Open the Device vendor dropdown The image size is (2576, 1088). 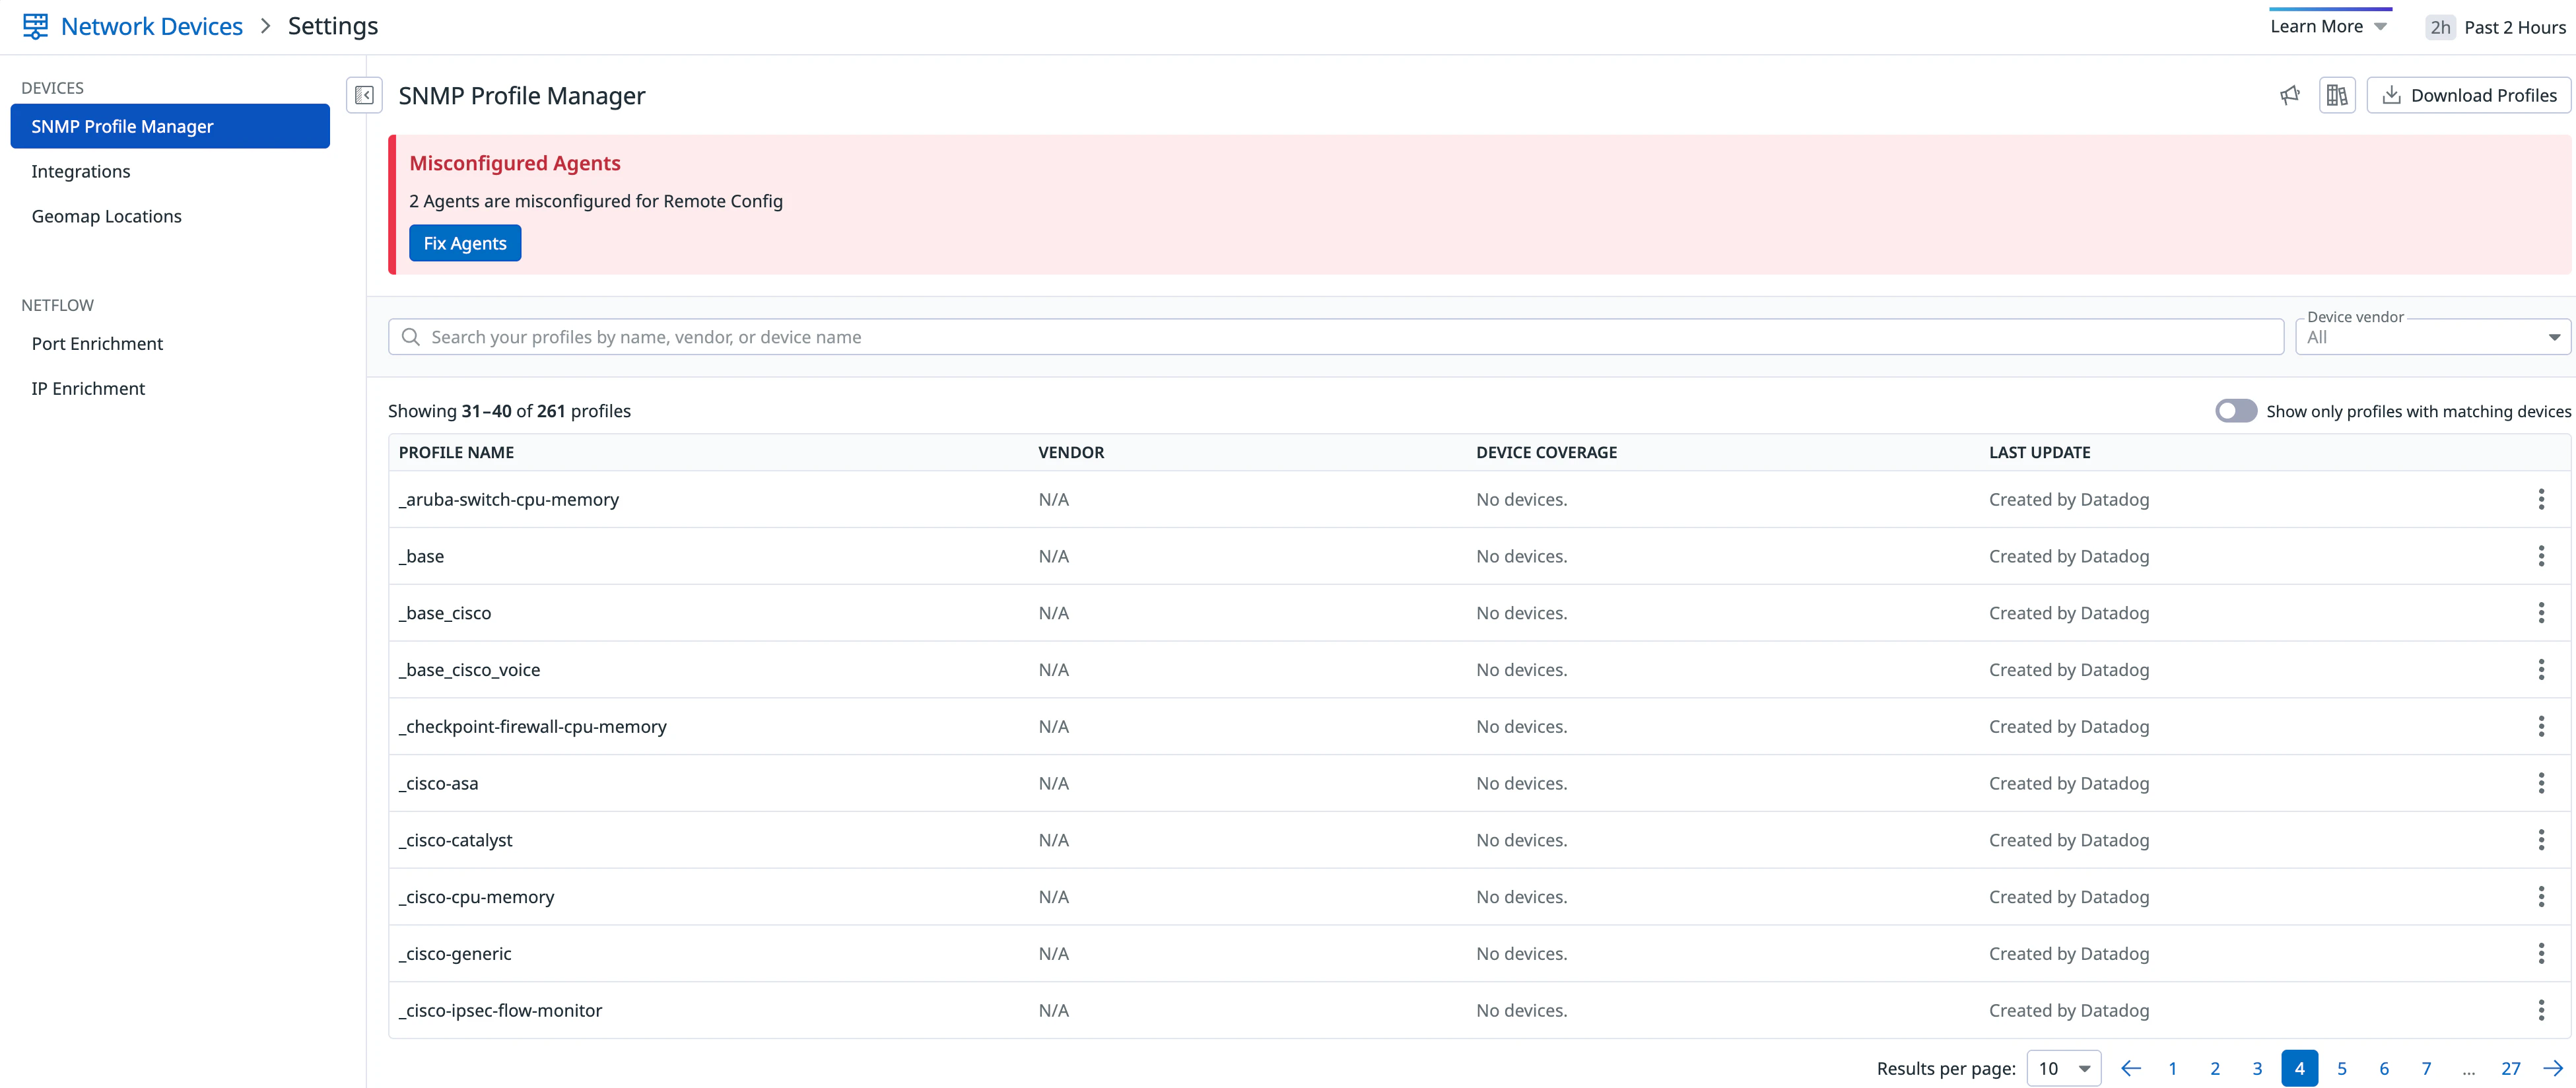2432,337
